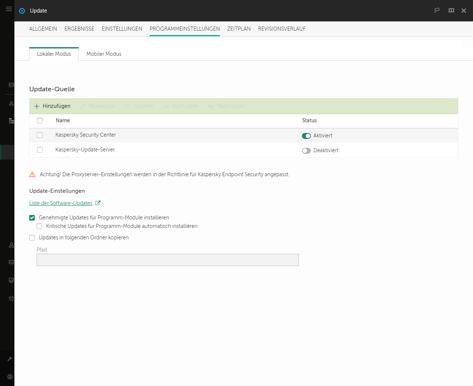Click the warning triangle icon in sidebar
This screenshot has height=386, width=473.
[11, 103]
